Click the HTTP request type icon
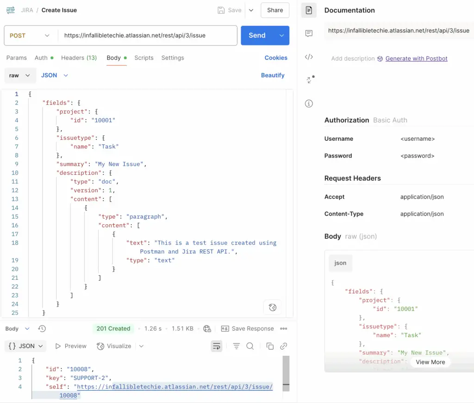 [11, 10]
